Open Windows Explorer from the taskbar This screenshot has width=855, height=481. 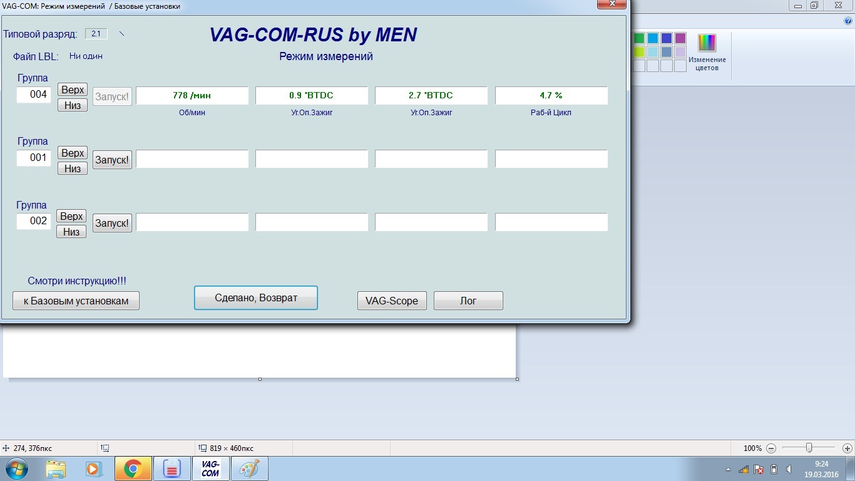pos(56,468)
